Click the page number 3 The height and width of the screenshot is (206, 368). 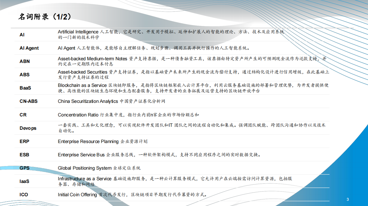(x=348, y=199)
